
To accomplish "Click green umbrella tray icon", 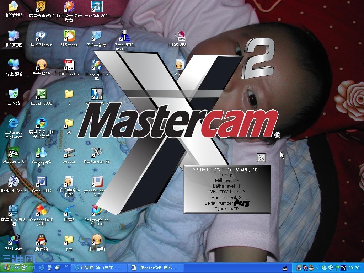I will click(x=337, y=268).
